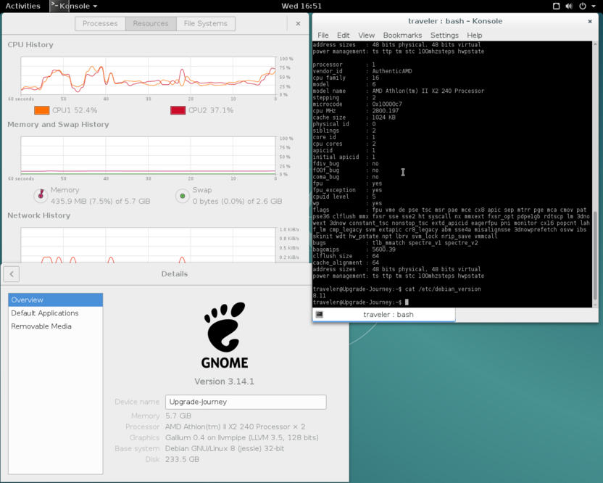The height and width of the screenshot is (483, 603).
Task: Click the Gallium graphics value
Action: pyautogui.click(x=242, y=437)
